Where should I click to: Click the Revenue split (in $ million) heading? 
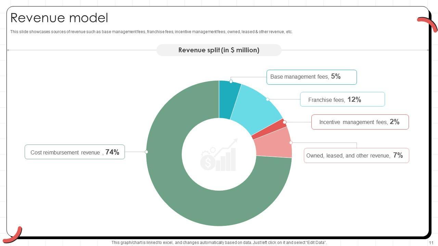[219, 50]
